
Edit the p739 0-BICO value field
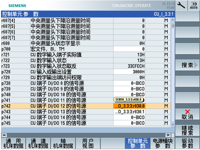(129, 89)
